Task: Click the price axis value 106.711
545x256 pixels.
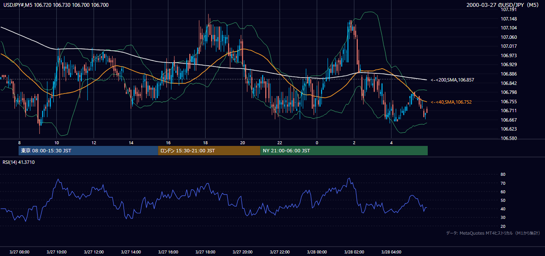Action: tap(509, 111)
